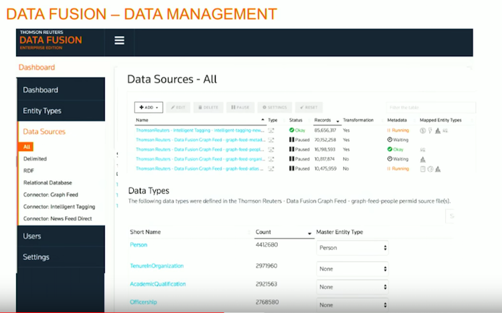Image resolution: width=502 pixels, height=313 pixels.
Task: Open Master Entity Type dropdown for Person
Action: point(352,247)
